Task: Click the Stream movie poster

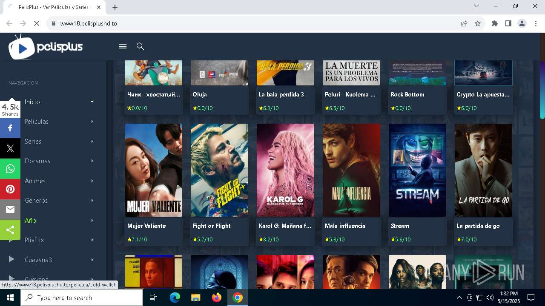Action: 417,170
